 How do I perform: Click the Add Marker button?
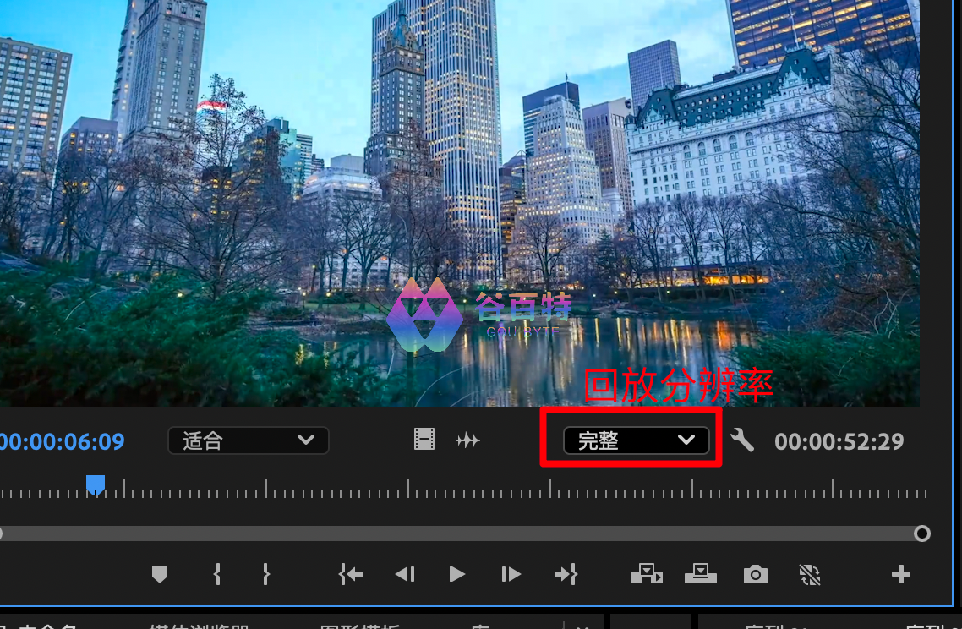160,575
